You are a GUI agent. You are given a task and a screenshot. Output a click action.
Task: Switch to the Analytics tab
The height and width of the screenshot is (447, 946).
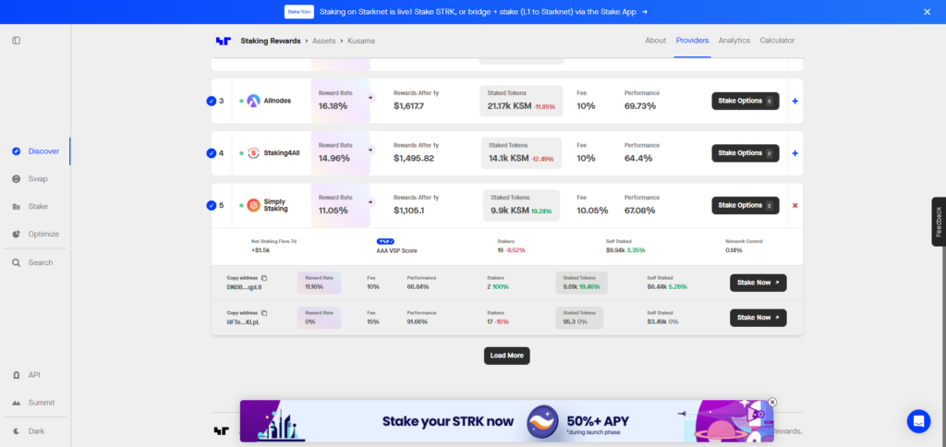click(x=734, y=41)
